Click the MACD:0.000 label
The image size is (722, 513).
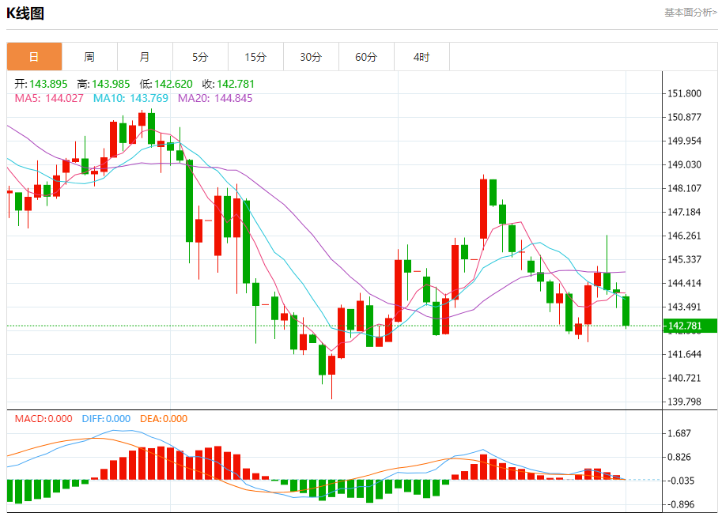pyautogui.click(x=43, y=419)
